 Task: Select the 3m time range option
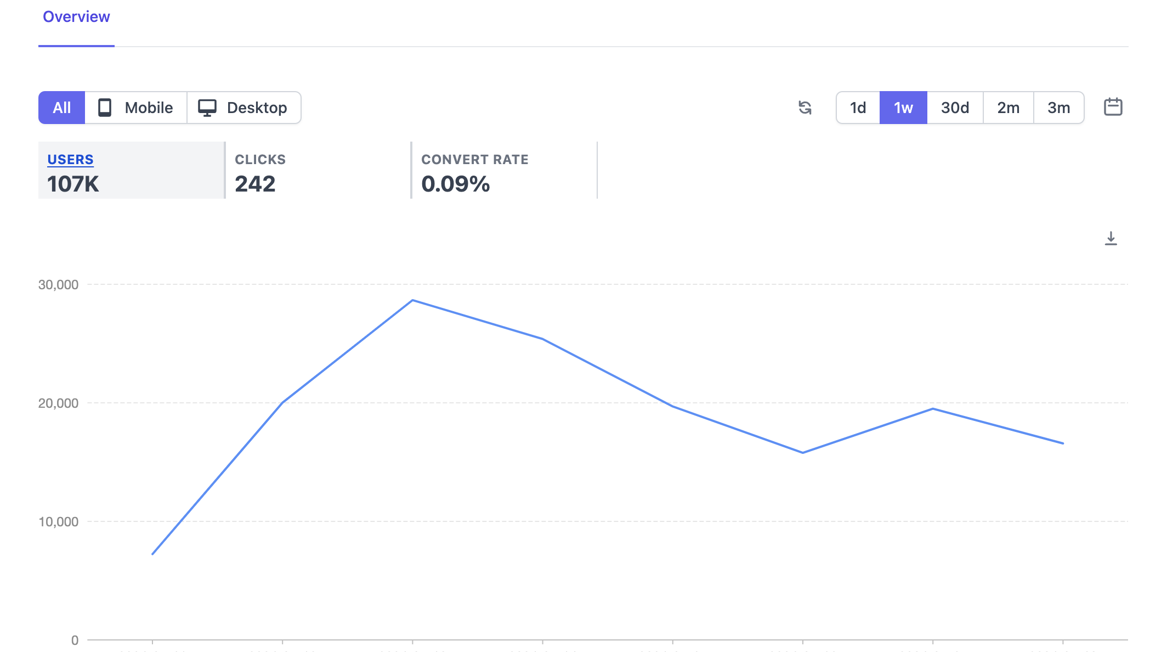pyautogui.click(x=1058, y=108)
